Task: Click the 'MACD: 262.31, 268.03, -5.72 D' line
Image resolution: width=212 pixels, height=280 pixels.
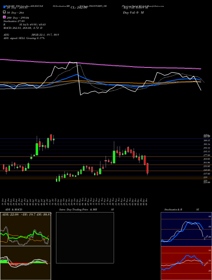Action: tap(23, 28)
